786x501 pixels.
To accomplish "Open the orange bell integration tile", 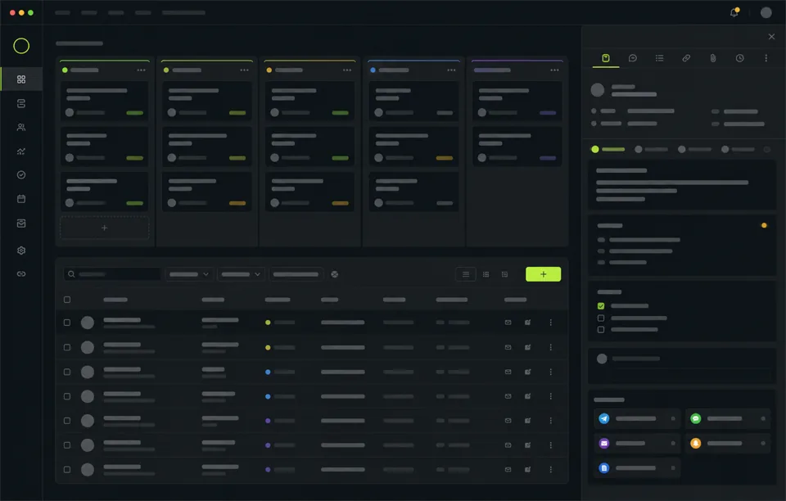I will (x=728, y=444).
